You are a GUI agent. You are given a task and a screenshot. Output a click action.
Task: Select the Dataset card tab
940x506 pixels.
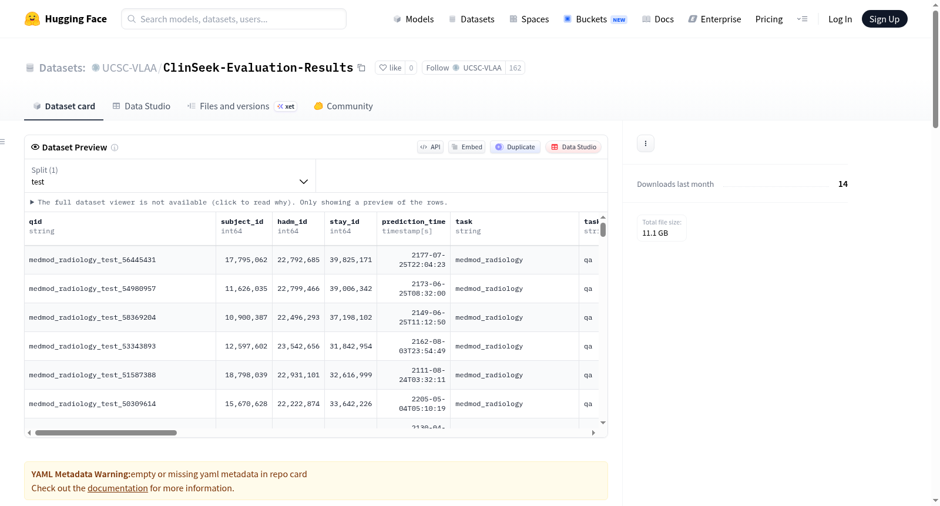(64, 106)
